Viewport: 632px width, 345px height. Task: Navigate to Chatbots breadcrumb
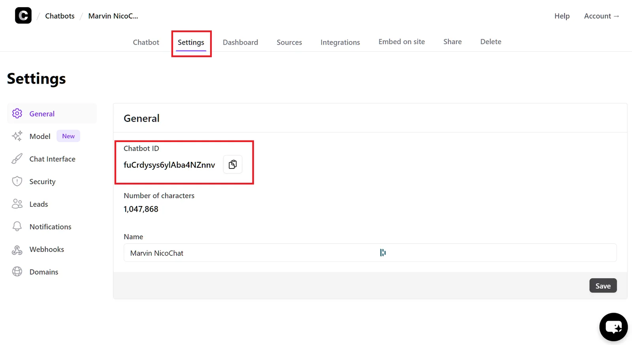point(60,16)
